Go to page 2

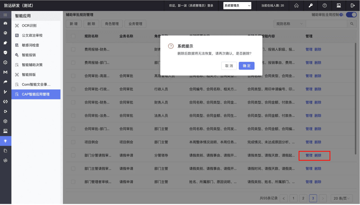point(303,198)
